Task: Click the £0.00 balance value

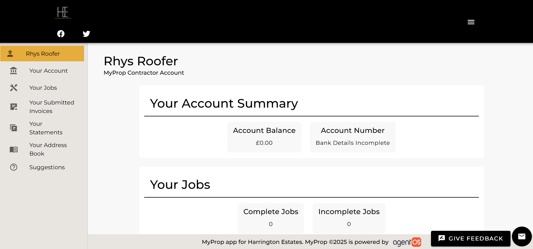Action: click(264, 143)
